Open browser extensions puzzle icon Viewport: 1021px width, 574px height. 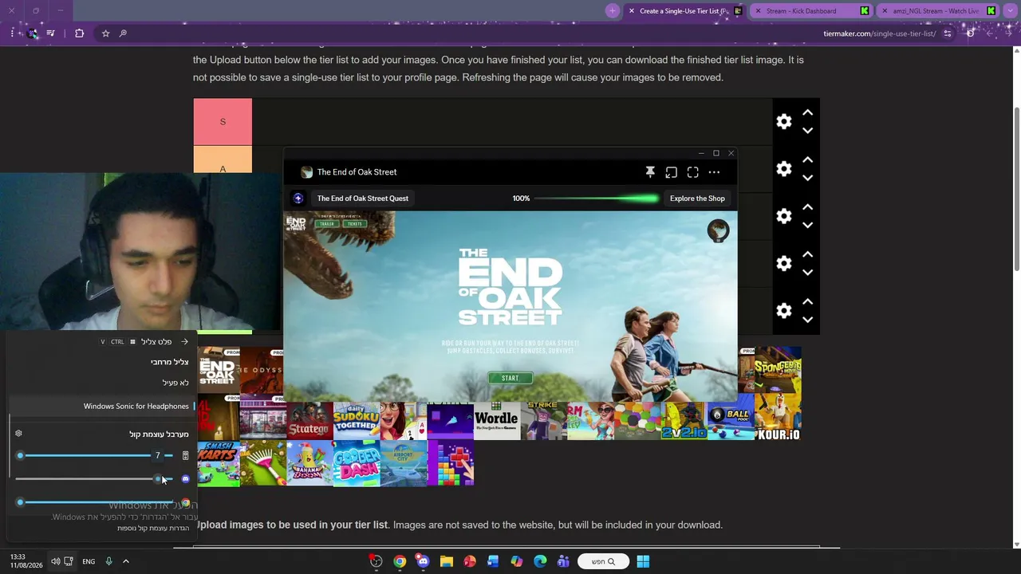[x=79, y=33]
